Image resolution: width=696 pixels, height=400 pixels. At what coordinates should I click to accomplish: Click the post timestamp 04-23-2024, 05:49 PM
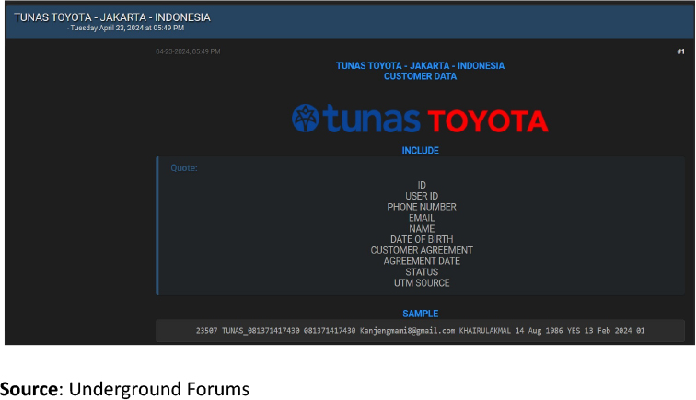pos(188,51)
